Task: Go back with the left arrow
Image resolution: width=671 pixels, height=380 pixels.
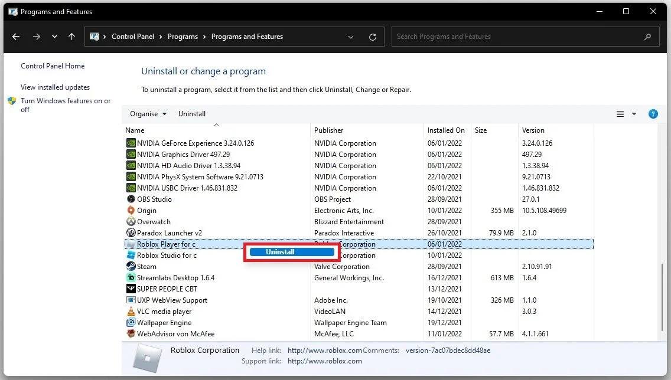Action: [16, 37]
